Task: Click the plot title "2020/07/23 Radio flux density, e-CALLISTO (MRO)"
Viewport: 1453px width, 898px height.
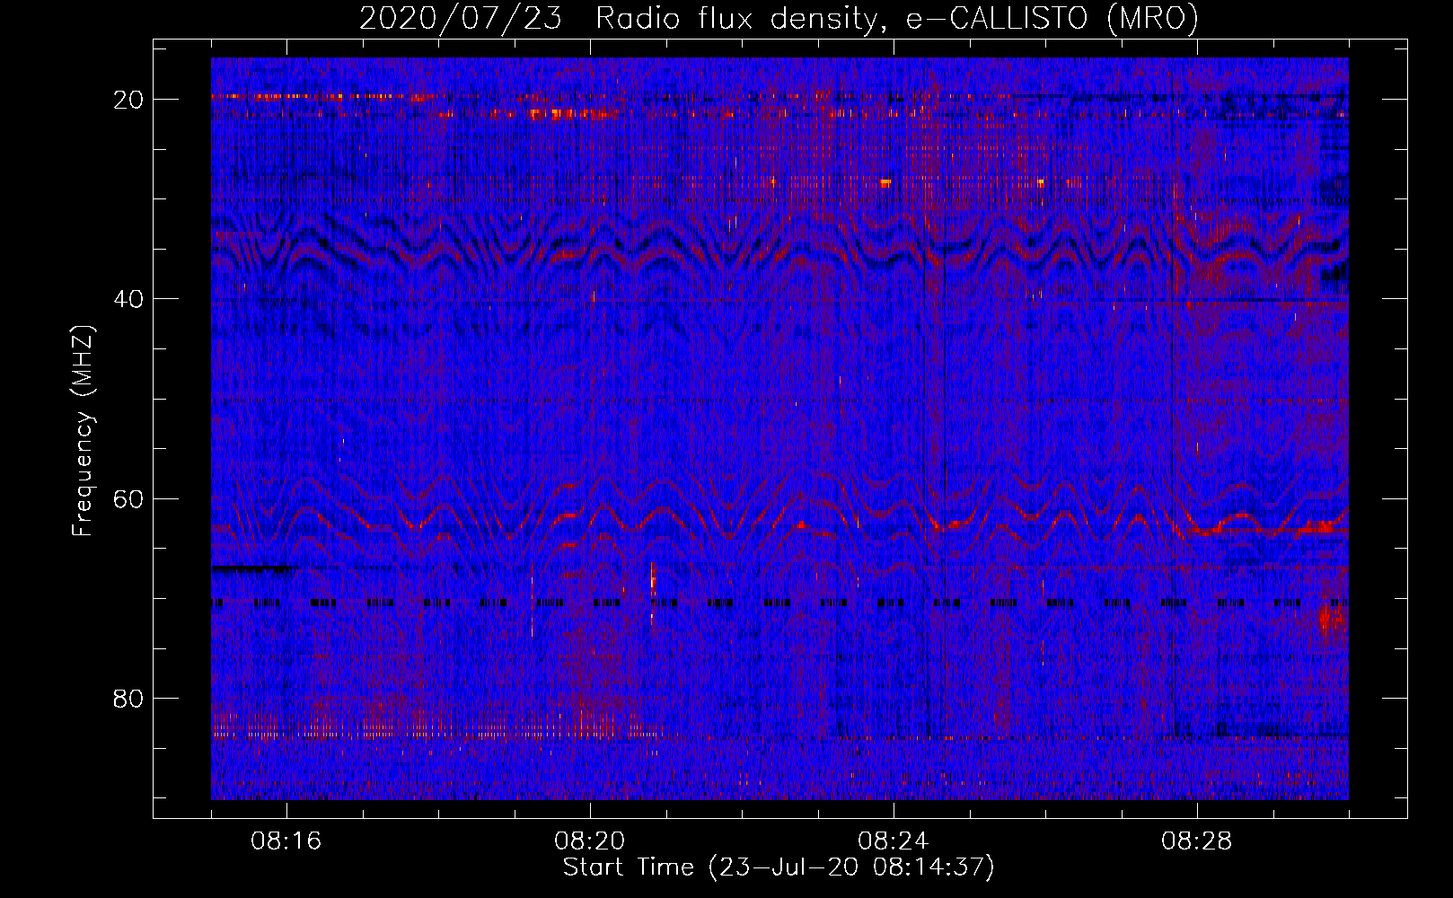Action: click(x=779, y=18)
